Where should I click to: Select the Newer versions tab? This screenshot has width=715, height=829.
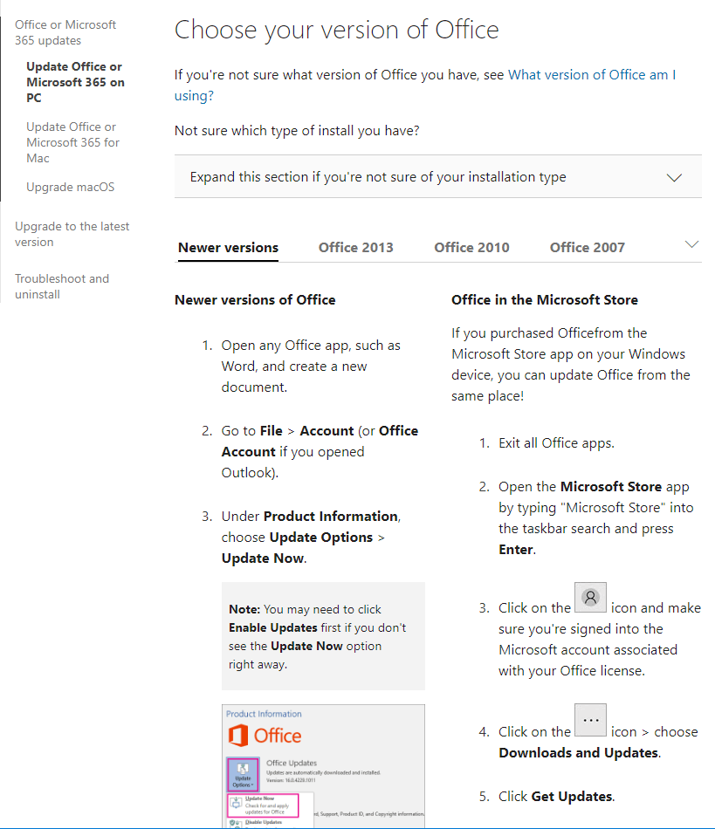coord(228,247)
